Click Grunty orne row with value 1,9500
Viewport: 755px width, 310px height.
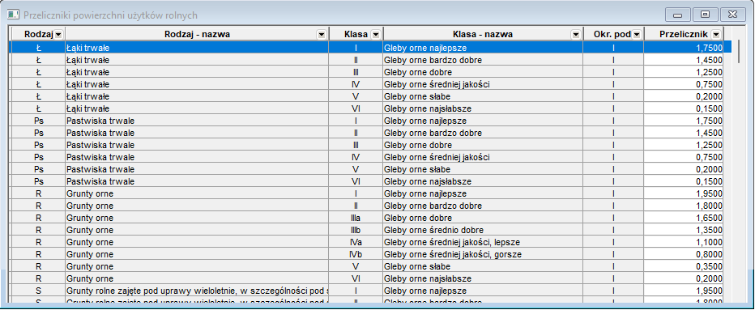pos(366,193)
